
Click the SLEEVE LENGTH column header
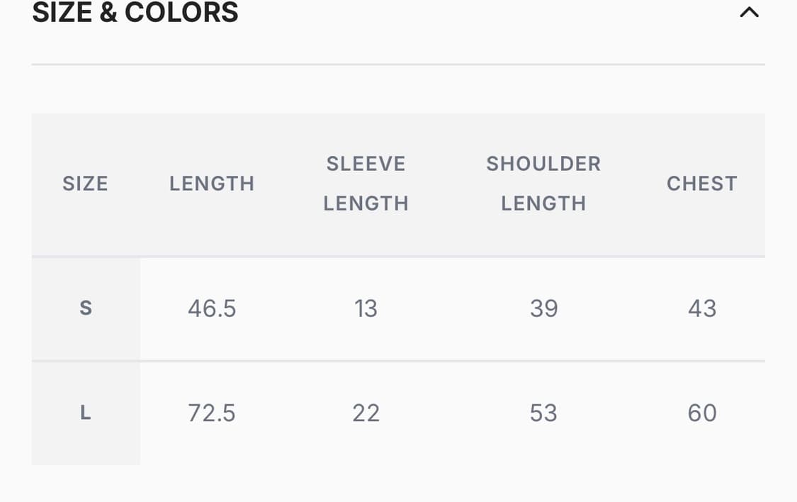point(366,184)
